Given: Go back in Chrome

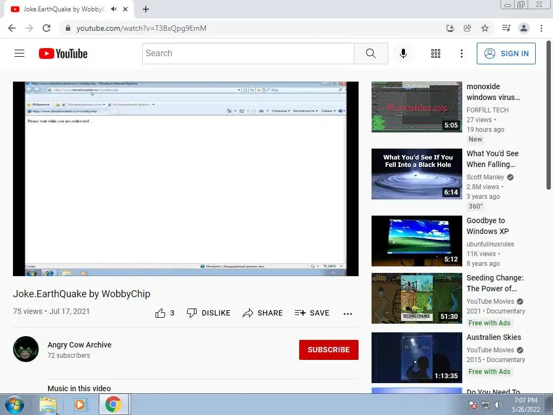Looking at the screenshot, I should pyautogui.click(x=12, y=28).
